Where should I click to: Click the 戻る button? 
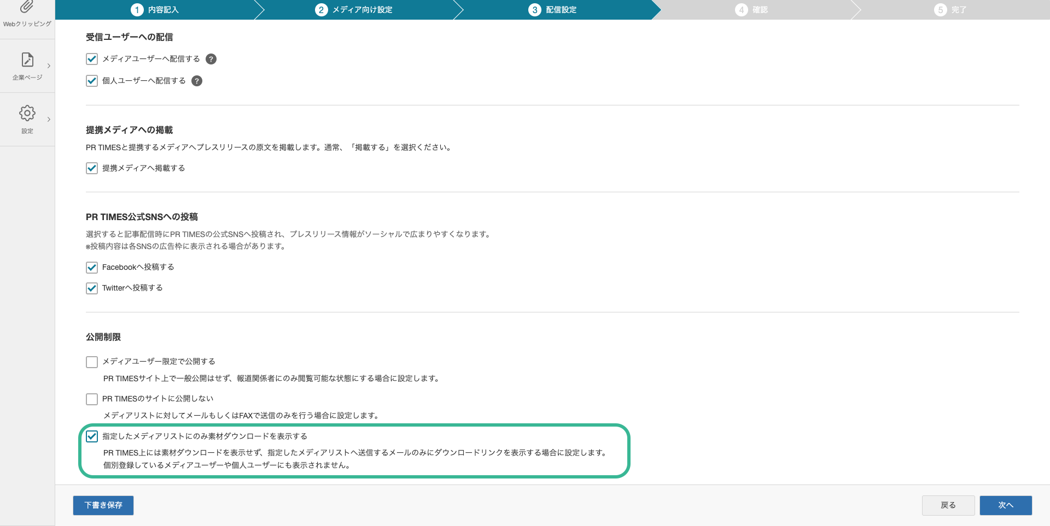(x=948, y=505)
